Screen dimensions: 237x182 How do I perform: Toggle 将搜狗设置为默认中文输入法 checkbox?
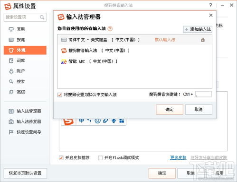(x=60, y=95)
